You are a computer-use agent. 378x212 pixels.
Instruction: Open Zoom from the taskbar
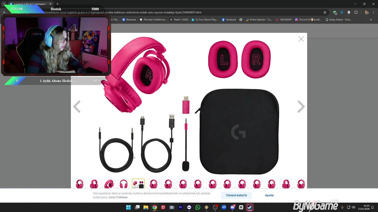[224, 207]
